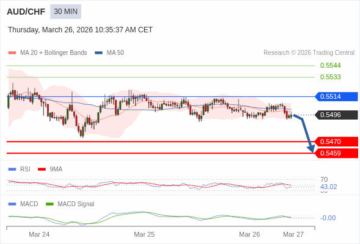Click the Mar 26 date axis label
The width and height of the screenshot is (360, 244).
[250, 234]
